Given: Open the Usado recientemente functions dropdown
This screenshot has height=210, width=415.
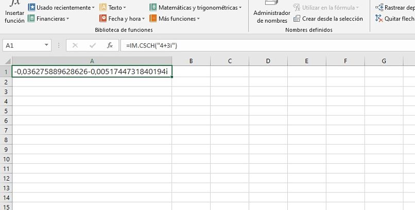Looking at the screenshot, I should pos(61,7).
